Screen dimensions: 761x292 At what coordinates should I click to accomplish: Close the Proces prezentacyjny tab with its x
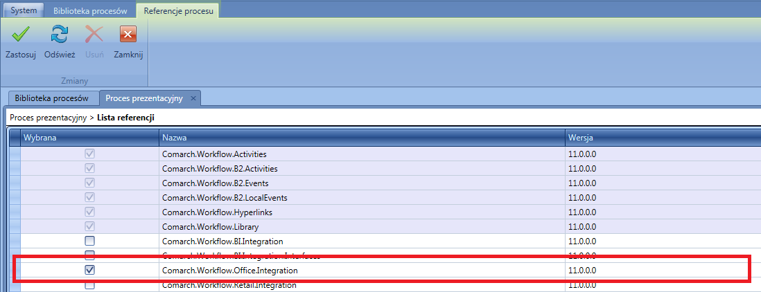tap(193, 98)
